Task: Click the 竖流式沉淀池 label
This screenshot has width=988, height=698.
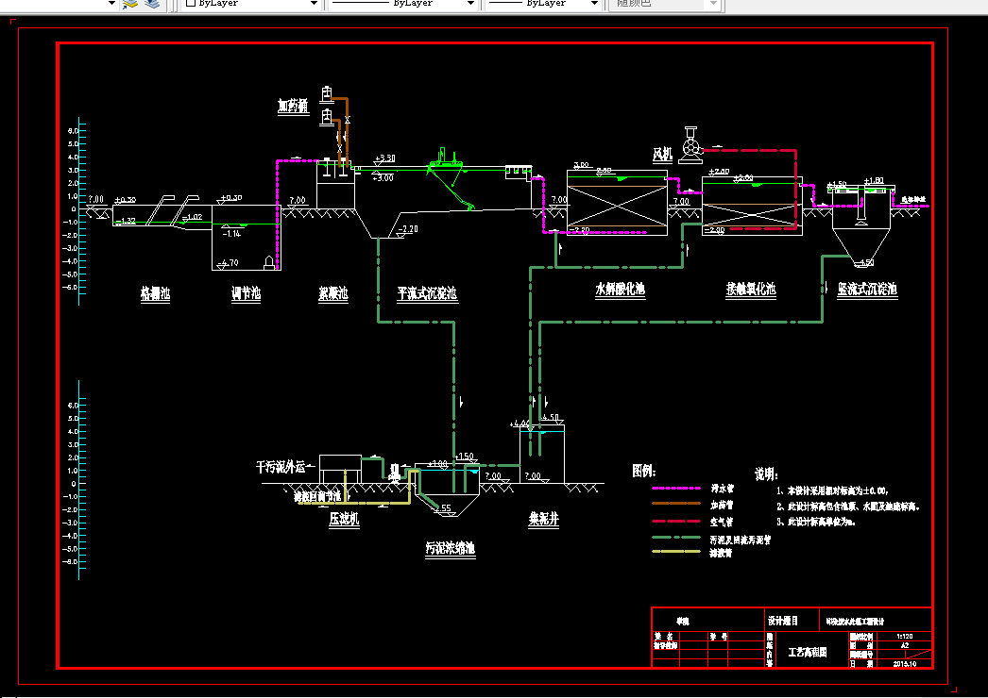Action: [x=867, y=290]
